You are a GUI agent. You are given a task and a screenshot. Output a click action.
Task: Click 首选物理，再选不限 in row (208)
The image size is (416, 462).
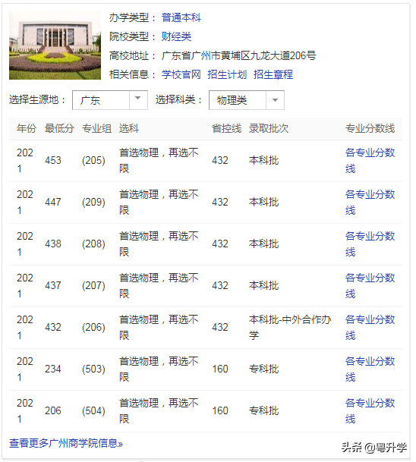click(159, 244)
